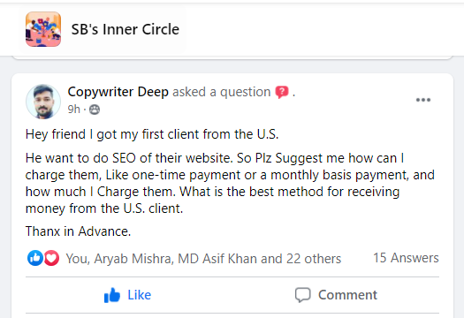
Task: Click the red heart reaction icon
Action: click(51, 258)
